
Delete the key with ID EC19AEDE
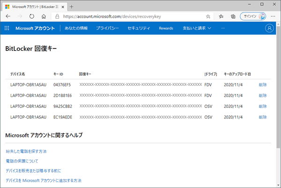pyautogui.click(x=263, y=117)
